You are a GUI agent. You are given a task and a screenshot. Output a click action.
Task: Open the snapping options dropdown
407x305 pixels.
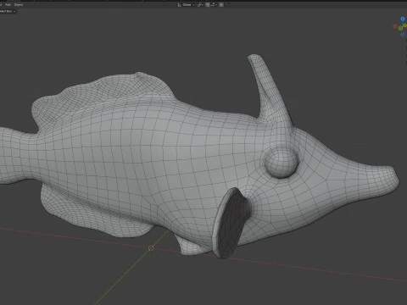coord(214,5)
